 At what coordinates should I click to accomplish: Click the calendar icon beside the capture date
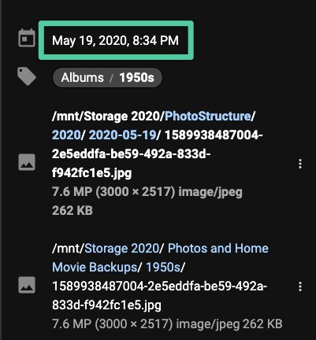coord(27,38)
